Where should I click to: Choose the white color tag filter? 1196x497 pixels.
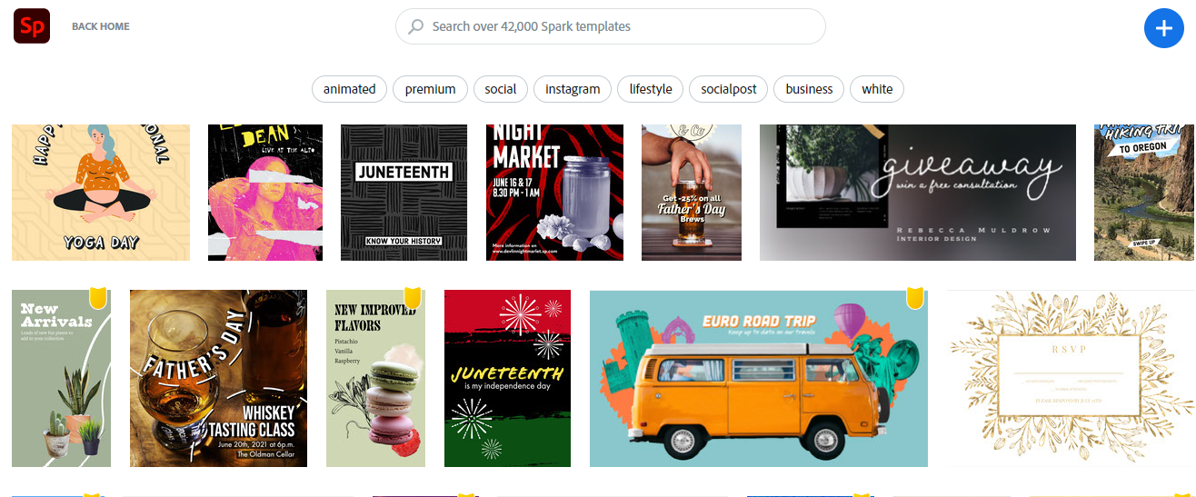coord(877,89)
